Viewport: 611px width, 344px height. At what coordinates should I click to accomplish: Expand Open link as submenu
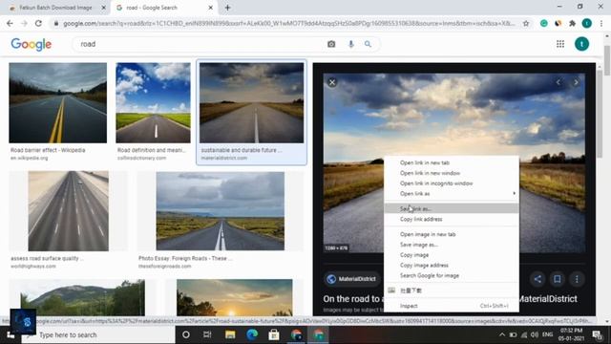click(x=452, y=193)
